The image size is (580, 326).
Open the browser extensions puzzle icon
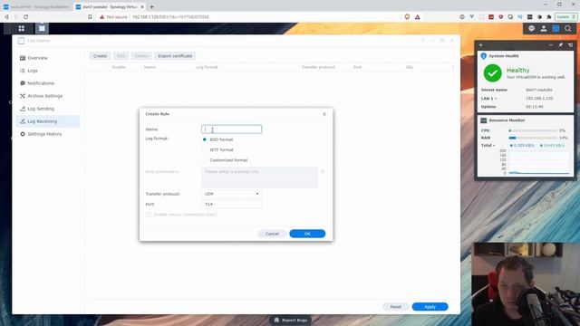(x=549, y=17)
